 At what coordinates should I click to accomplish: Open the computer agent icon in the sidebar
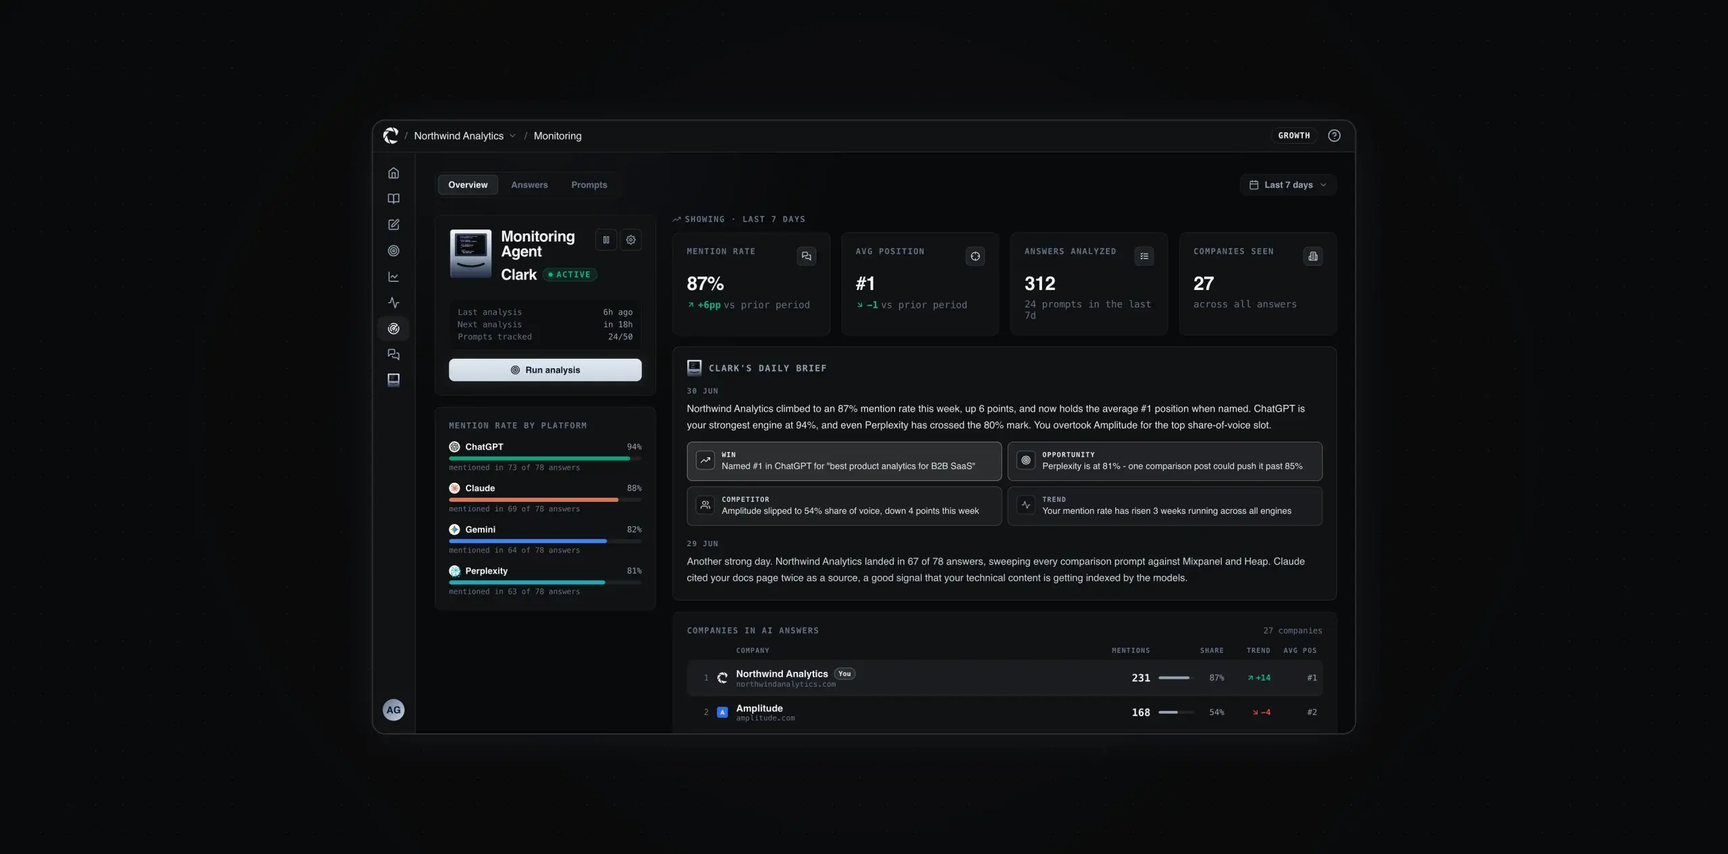(x=394, y=380)
